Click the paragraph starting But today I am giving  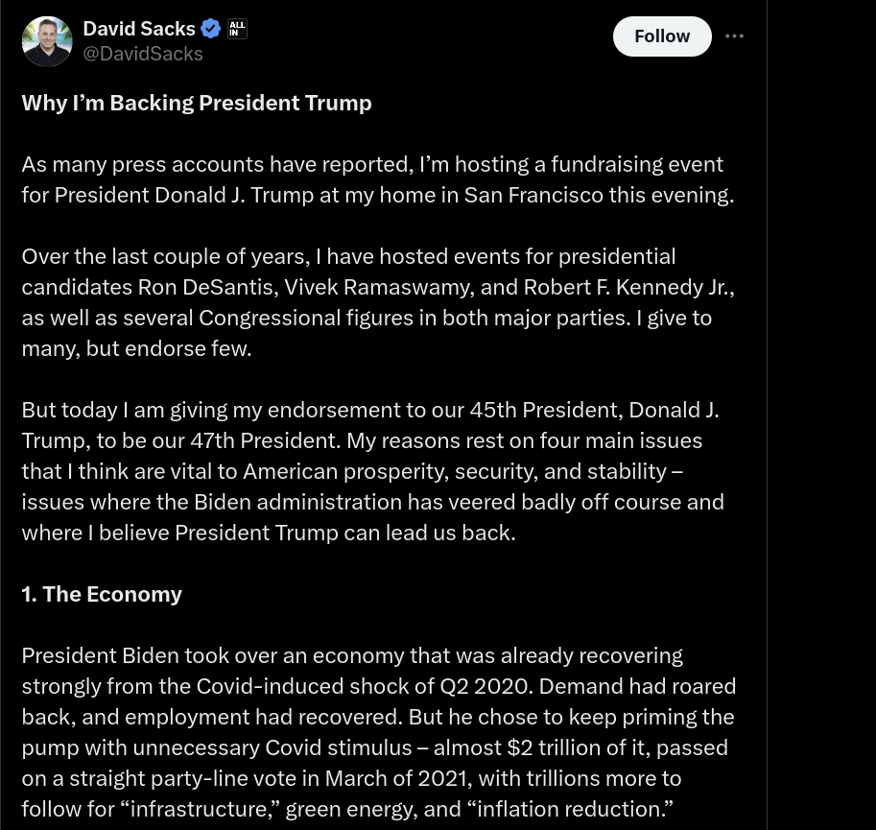(x=373, y=471)
